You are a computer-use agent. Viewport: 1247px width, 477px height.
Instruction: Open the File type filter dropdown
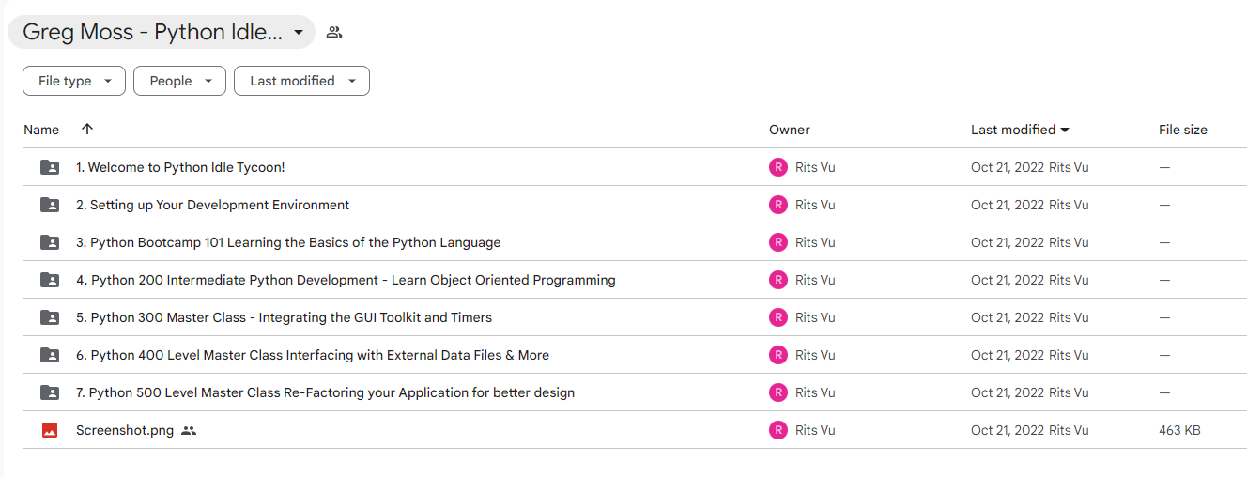point(74,81)
